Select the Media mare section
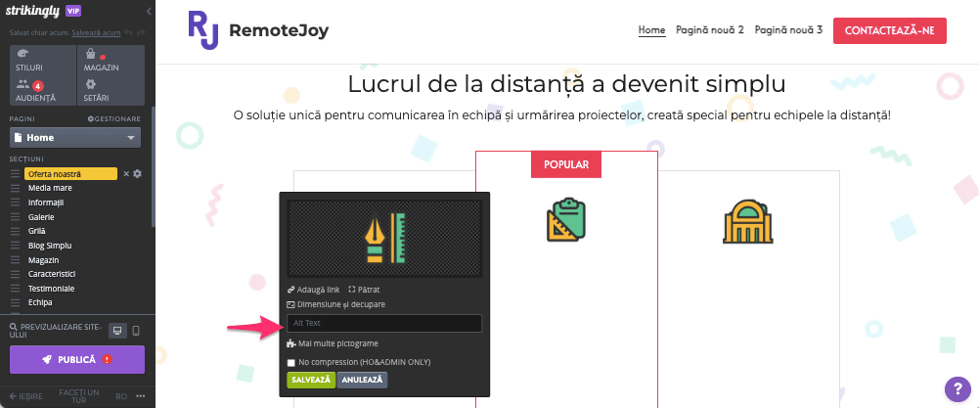This screenshot has height=408, width=979. point(50,188)
